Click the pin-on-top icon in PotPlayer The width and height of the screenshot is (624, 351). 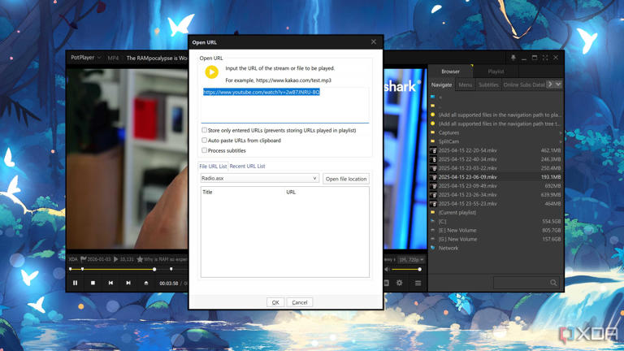[x=513, y=58]
